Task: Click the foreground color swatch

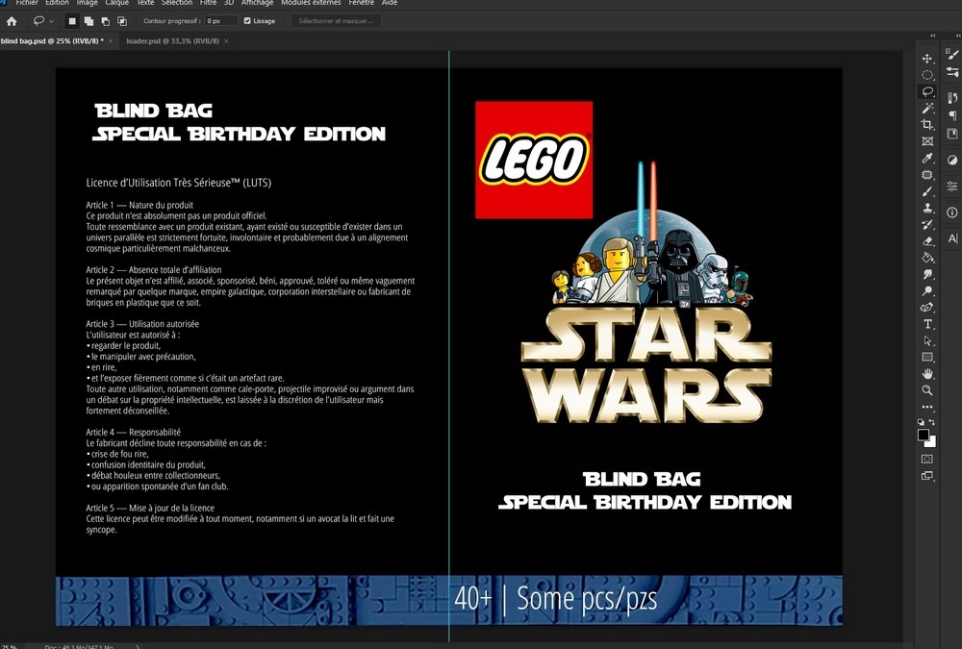Action: click(x=924, y=435)
